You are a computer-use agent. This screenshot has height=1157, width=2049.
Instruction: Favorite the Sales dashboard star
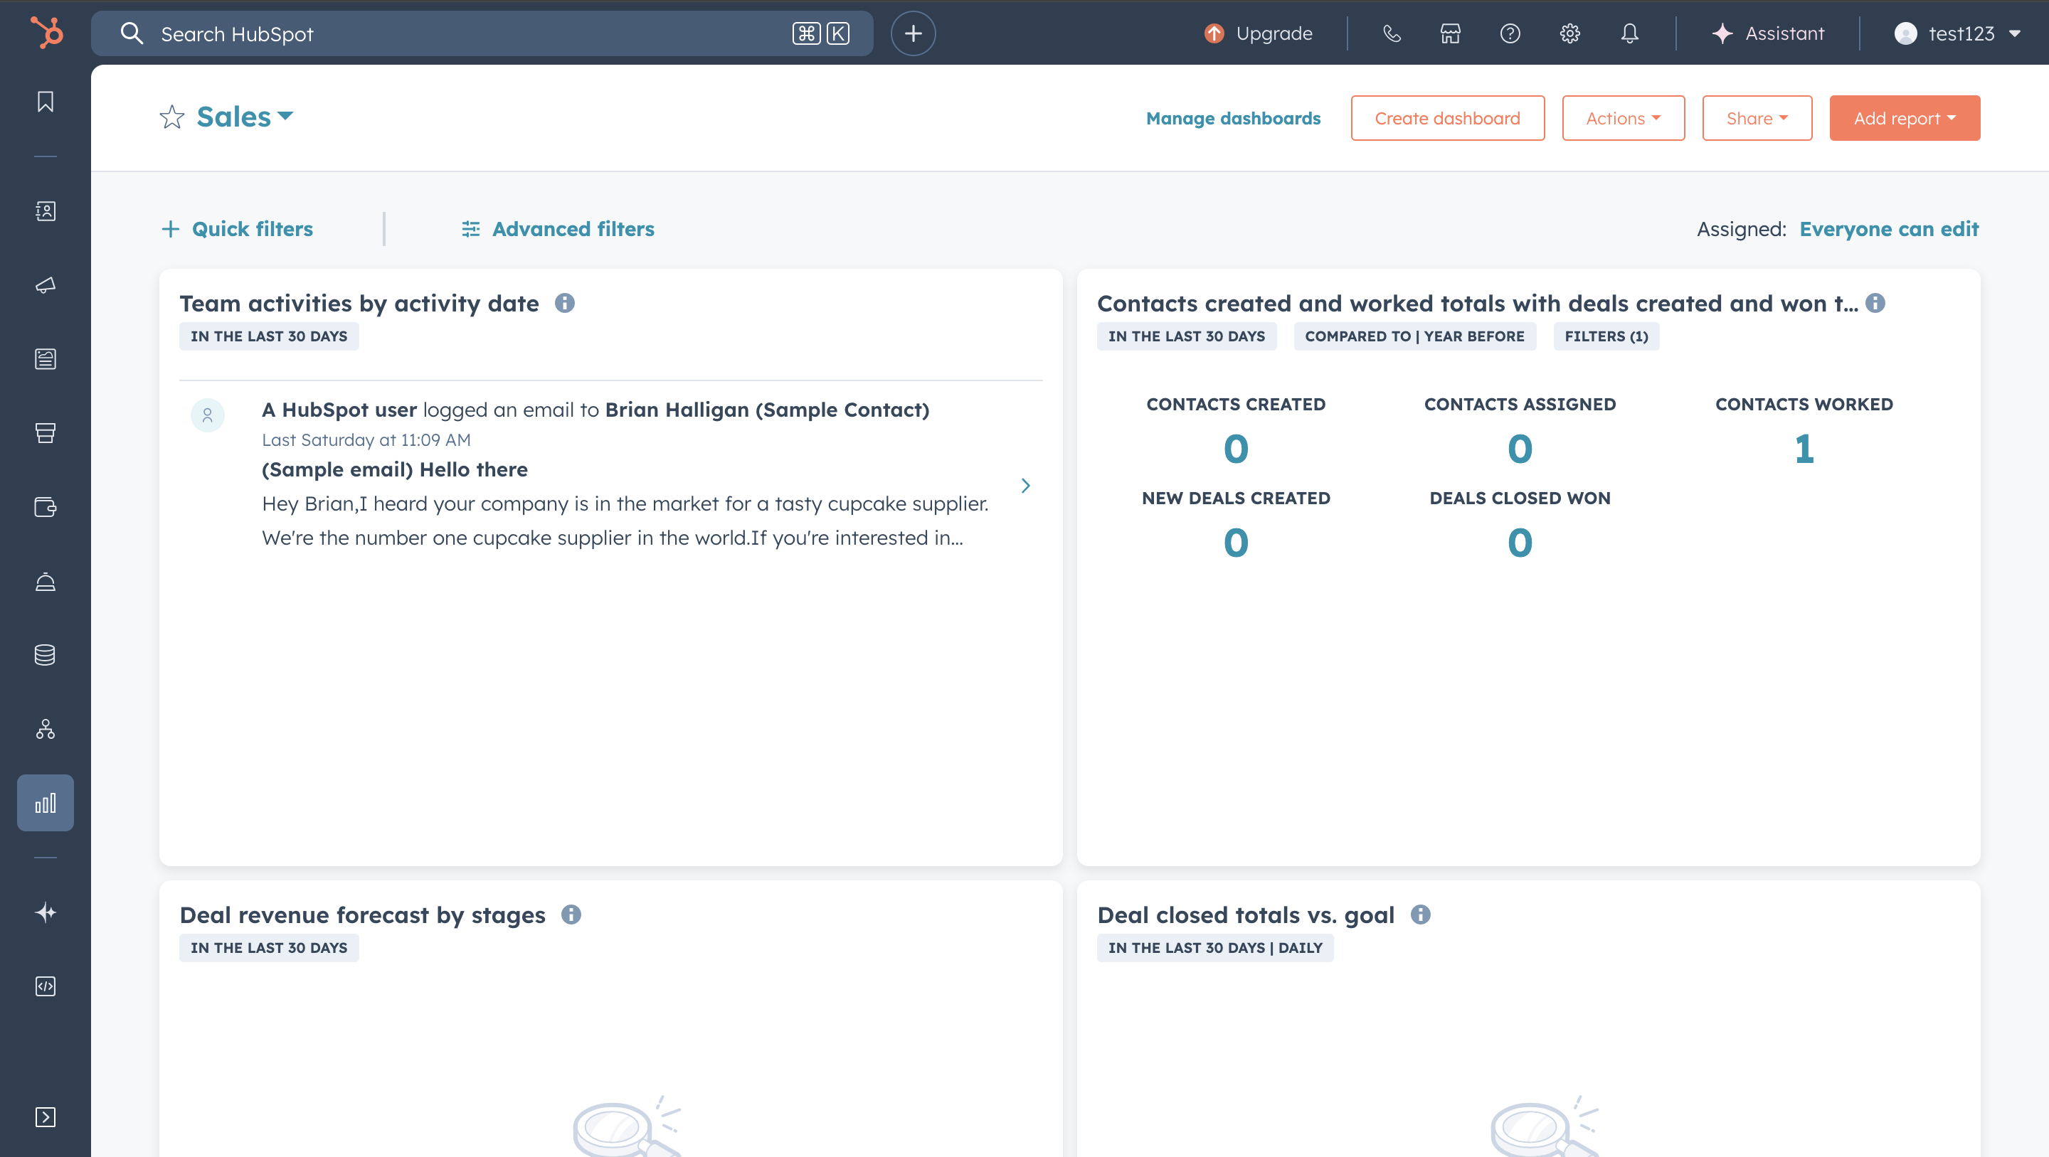tap(171, 117)
